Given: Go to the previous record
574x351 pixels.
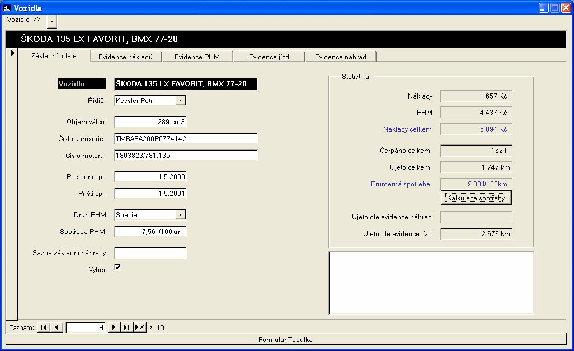Looking at the screenshot, I should 57,327.
